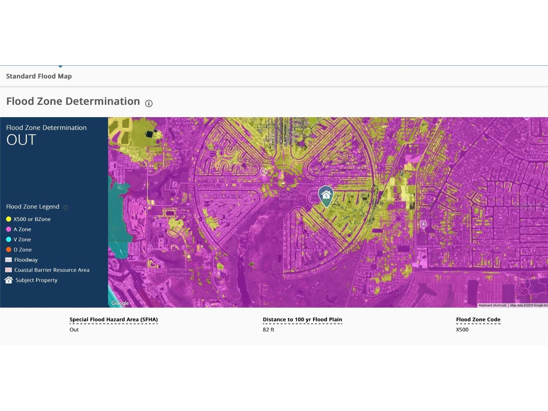Click the Coastal Barrier Resource Area legend icon
Screen dimensions: 548x411
pyautogui.click(x=8, y=270)
